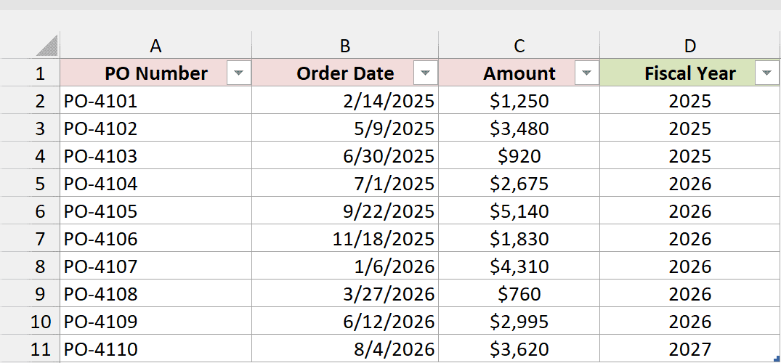The width and height of the screenshot is (781, 363).
Task: Select fiscal year cell in PO-4104 row
Action: (690, 184)
